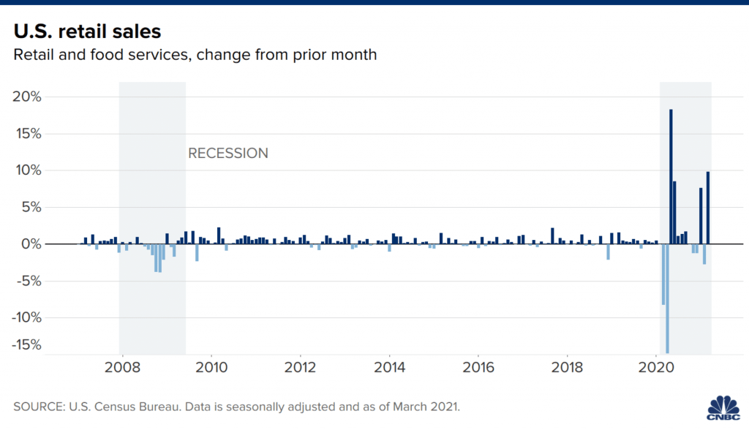Click the deepest negative bar in 2020
This screenshot has height=430, width=749.
667,298
